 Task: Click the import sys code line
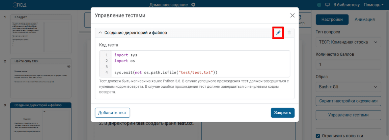(126, 55)
